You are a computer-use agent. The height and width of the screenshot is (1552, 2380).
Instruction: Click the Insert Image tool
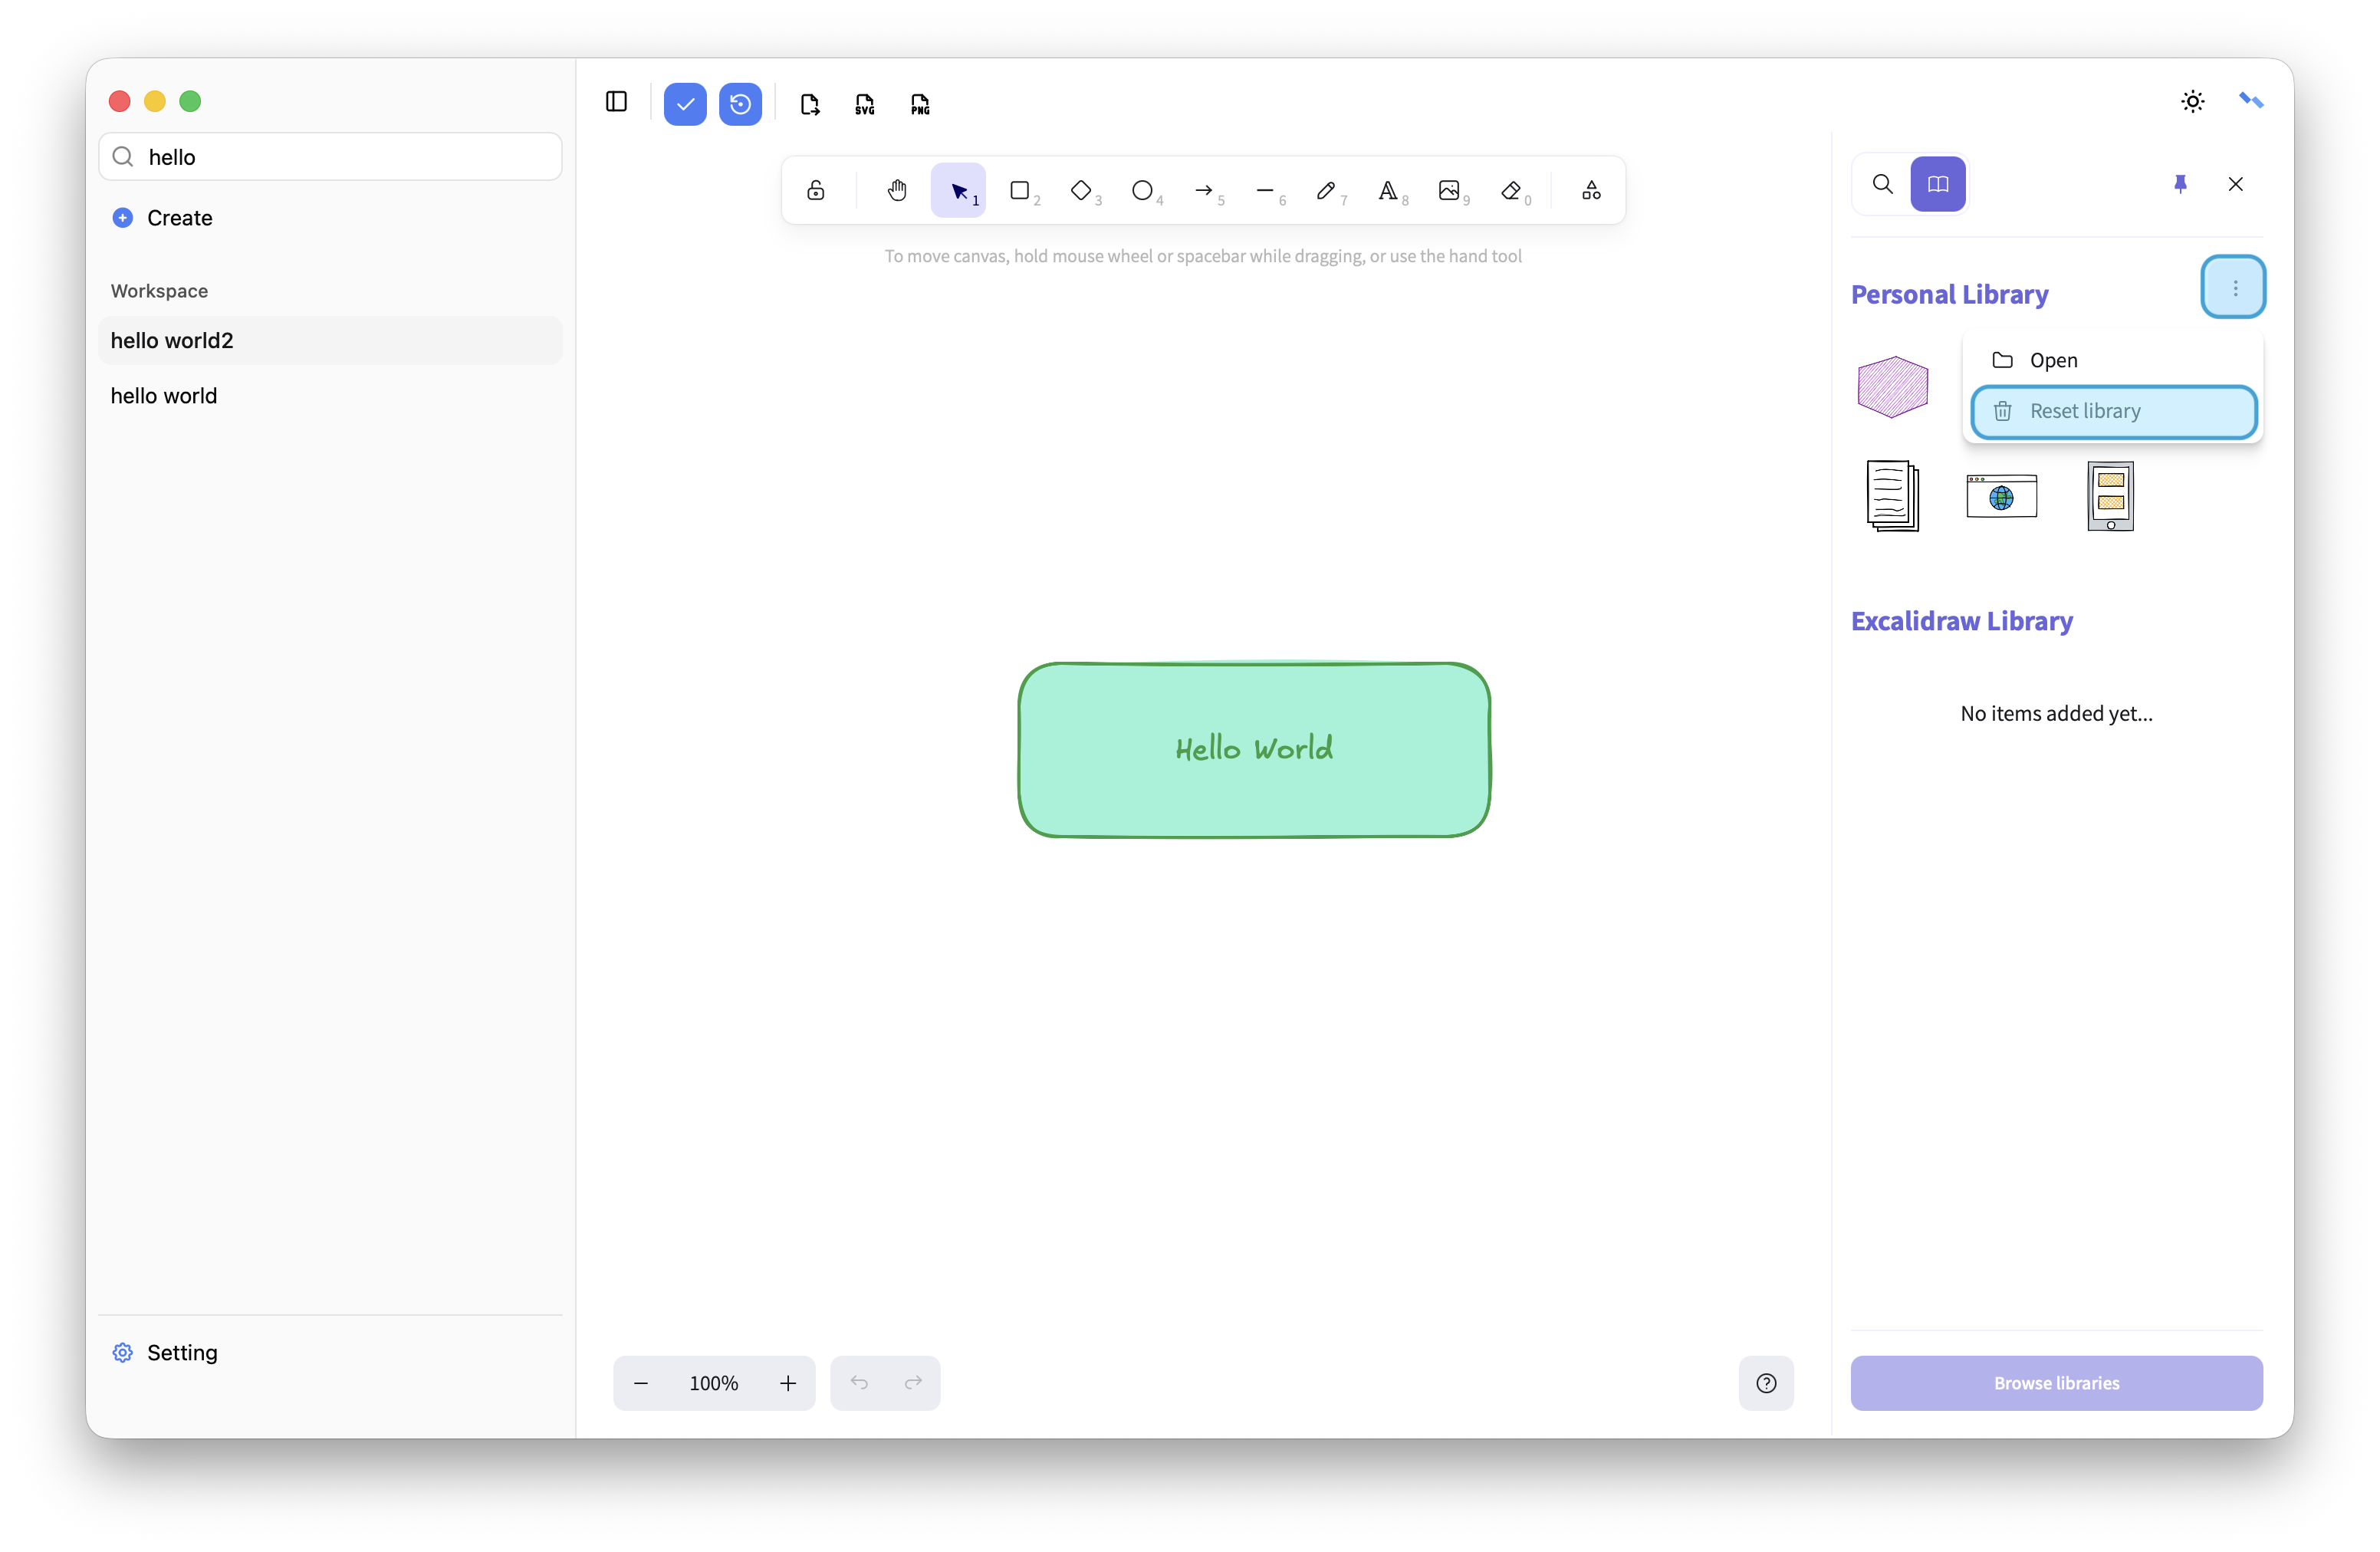(x=1449, y=190)
